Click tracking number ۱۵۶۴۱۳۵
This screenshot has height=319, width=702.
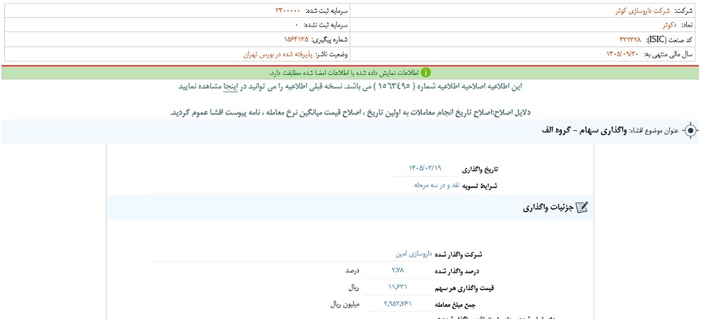tap(295, 39)
